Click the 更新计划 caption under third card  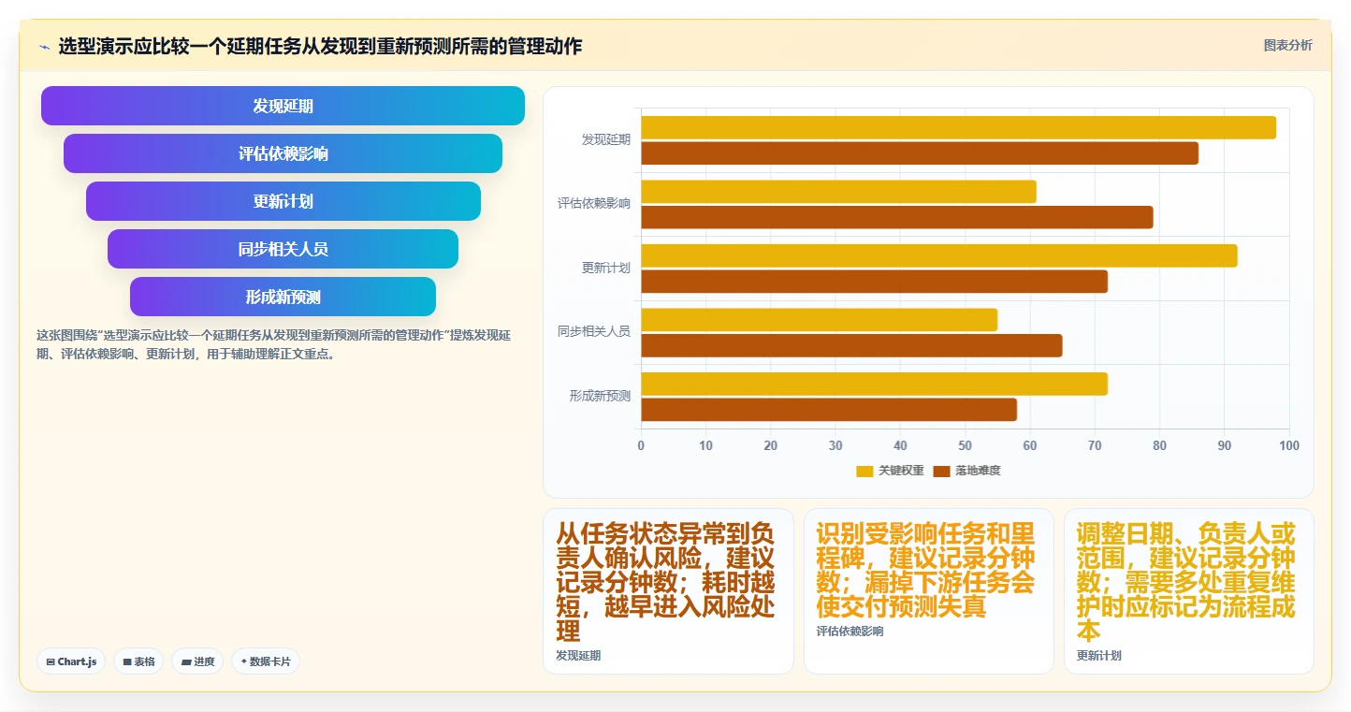pyautogui.click(x=1098, y=656)
